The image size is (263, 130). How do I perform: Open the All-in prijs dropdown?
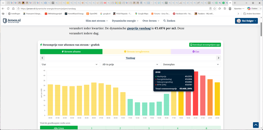click(130, 64)
